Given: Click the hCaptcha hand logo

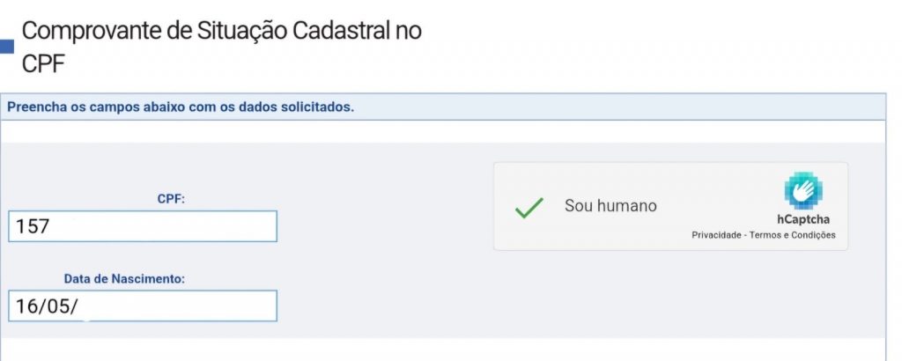Looking at the screenshot, I should (802, 191).
